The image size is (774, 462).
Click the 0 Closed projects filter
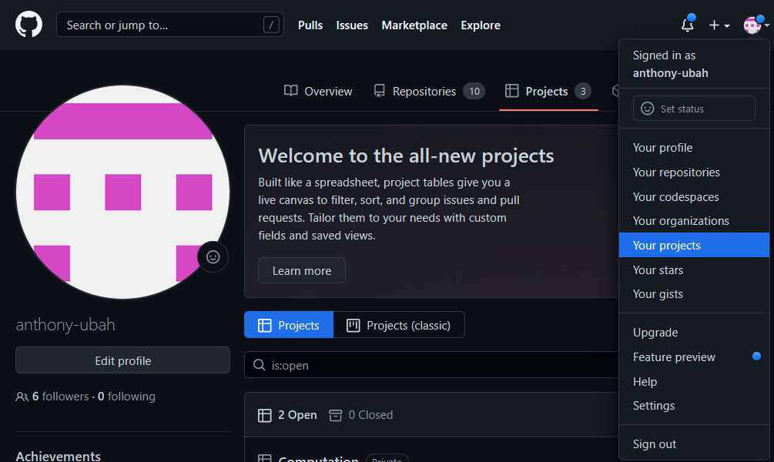pyautogui.click(x=360, y=415)
